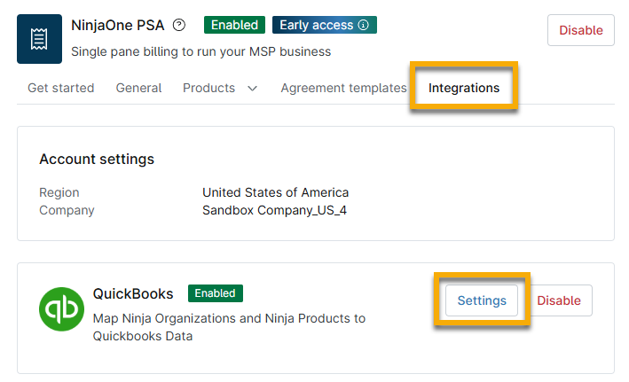Expand the Products dropdown chevron

(x=252, y=88)
